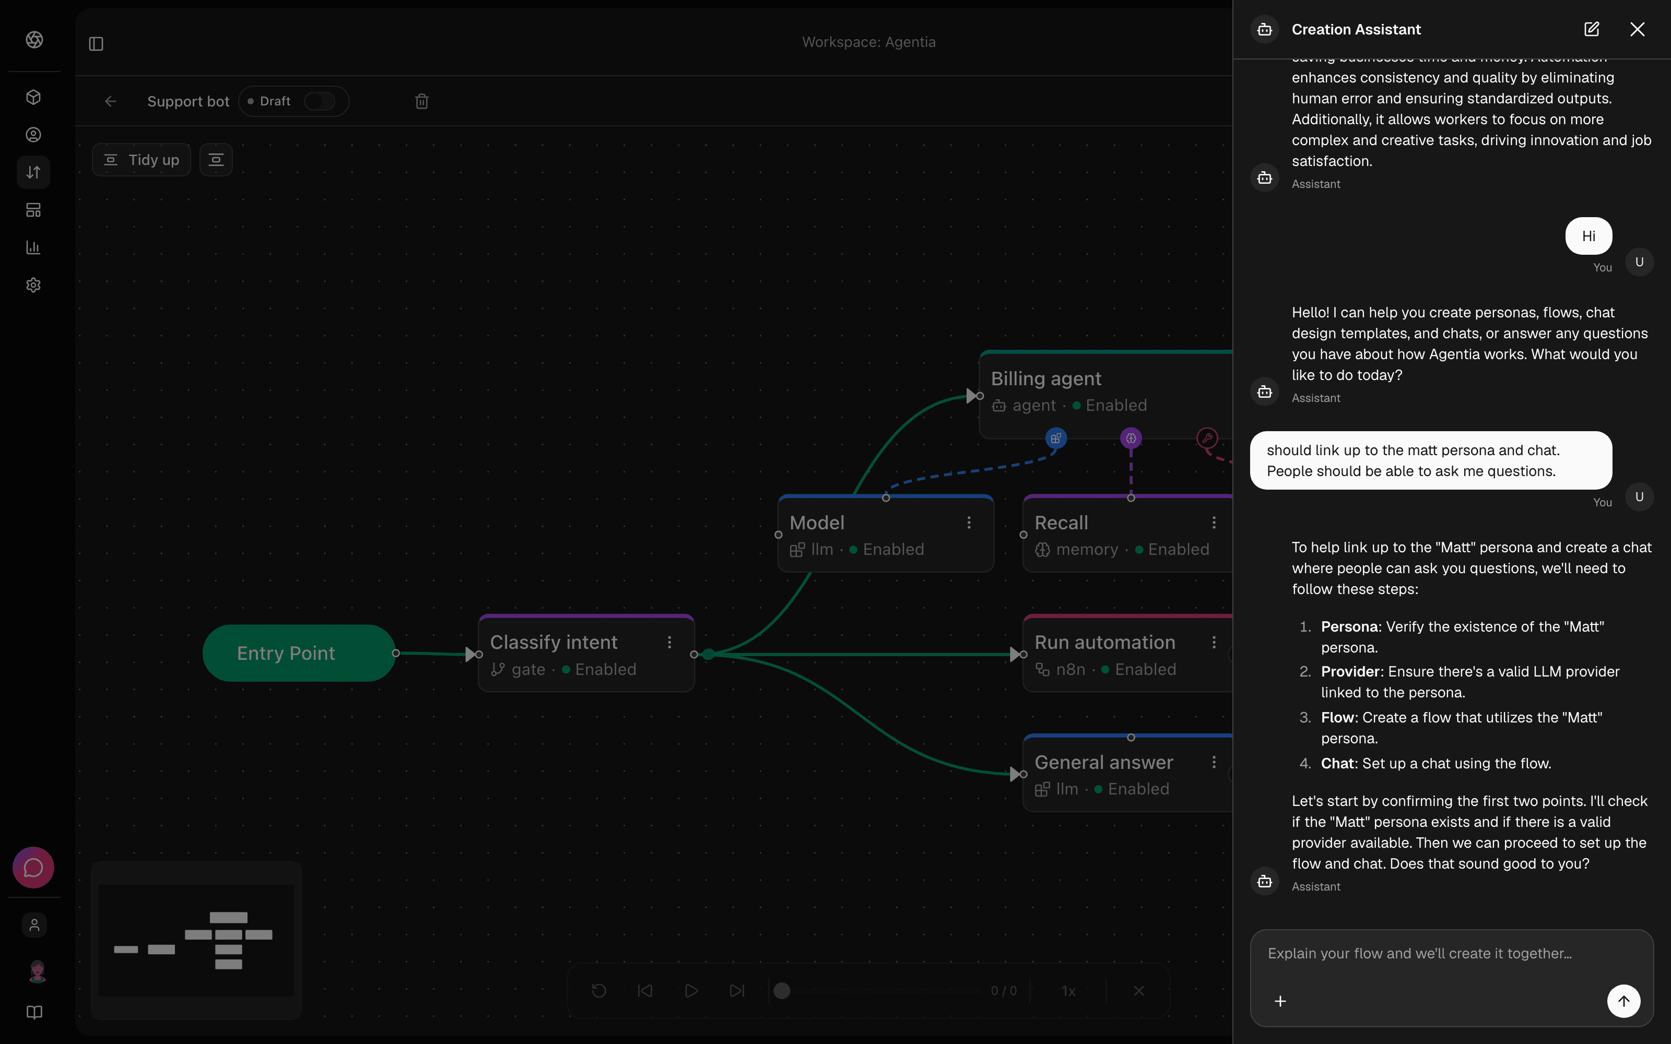Select the Recall node title
The height and width of the screenshot is (1044, 1671).
(x=1061, y=523)
